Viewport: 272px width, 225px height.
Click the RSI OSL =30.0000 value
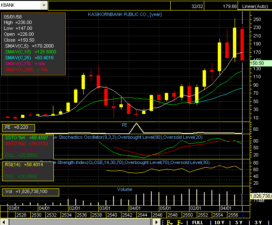[21, 177]
